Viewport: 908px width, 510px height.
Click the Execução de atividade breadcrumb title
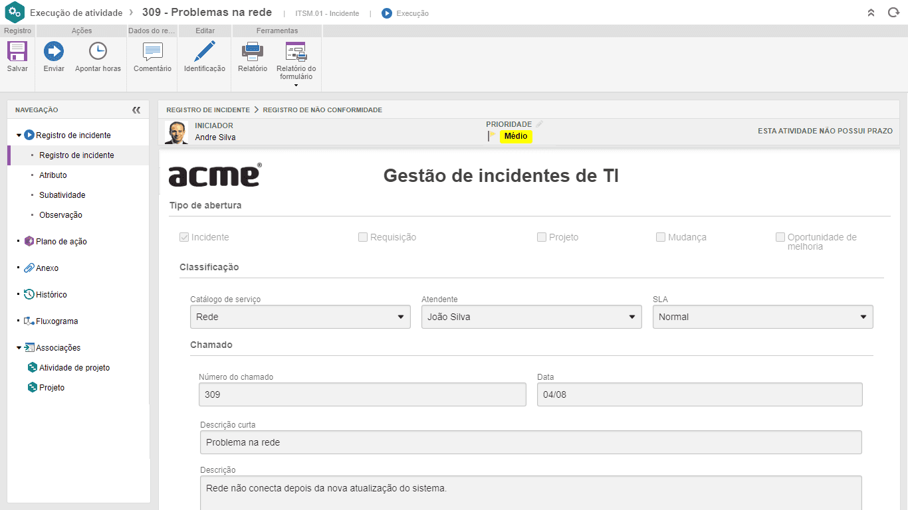(76, 13)
